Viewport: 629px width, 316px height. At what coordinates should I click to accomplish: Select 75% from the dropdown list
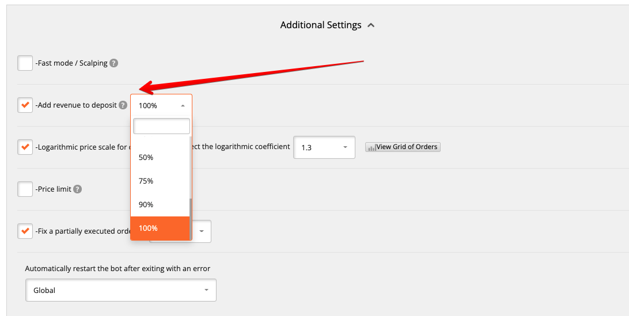coord(160,181)
